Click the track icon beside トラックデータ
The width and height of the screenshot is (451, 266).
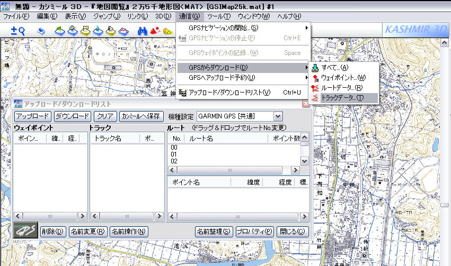315,98
